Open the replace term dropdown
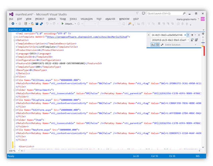213x166 pixels. point(188,40)
